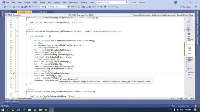Image resolution: width=200 pixels, height=112 pixels.
Task: Click the split editor icon above scrollbar
Action: pyautogui.click(x=190, y=18)
